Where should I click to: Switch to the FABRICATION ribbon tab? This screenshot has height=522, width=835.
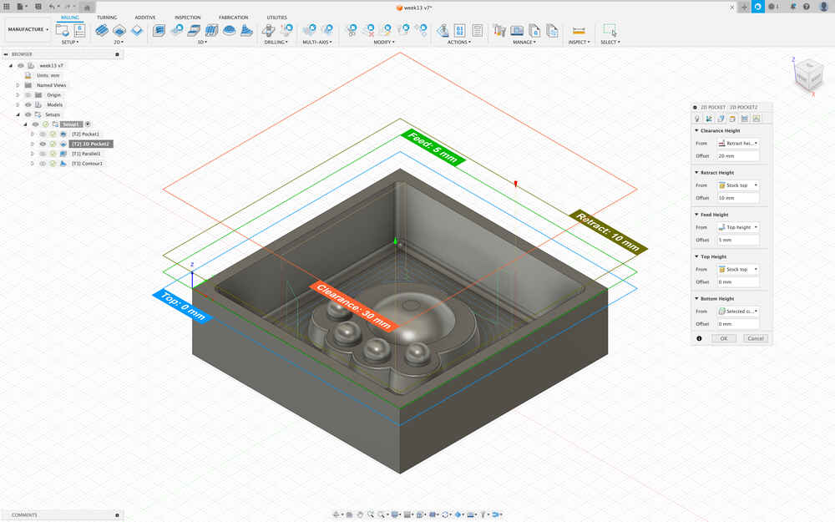tap(233, 18)
